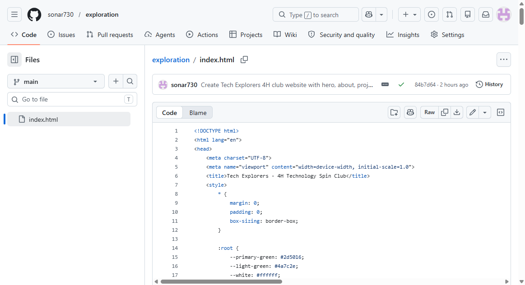
Task: Open Copilot chat icon in header
Action: pos(369,15)
